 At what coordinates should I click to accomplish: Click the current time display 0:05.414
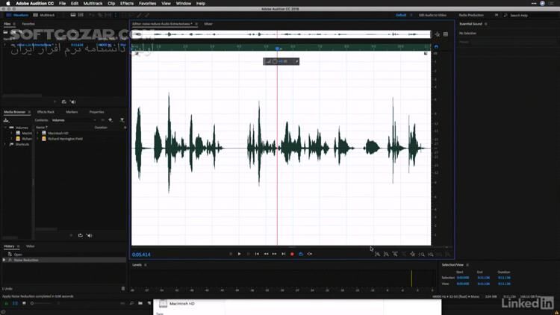141,255
